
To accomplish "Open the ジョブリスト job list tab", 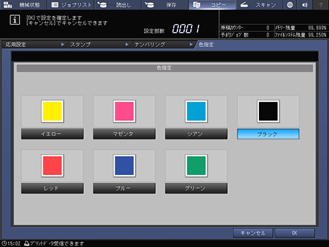I will (x=71, y=4).
